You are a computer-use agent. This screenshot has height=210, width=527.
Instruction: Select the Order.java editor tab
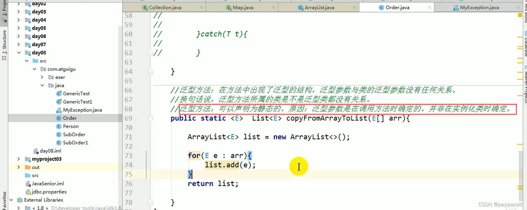[397, 7]
